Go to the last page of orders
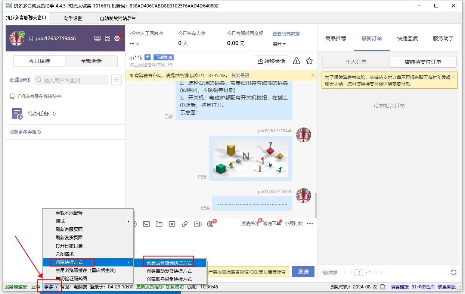The image size is (465, 294). [x=382, y=272]
